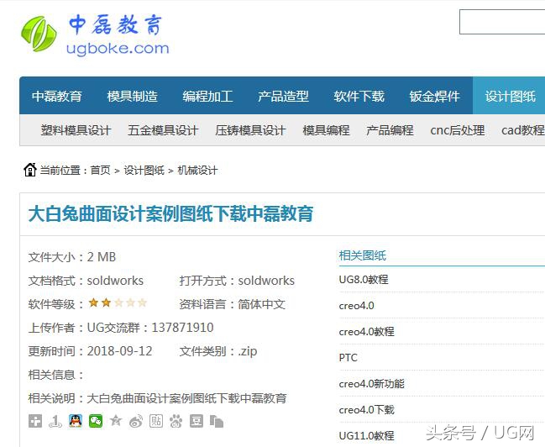Image resolution: width=545 pixels, height=447 pixels.
Task: Click the 相关说明 description text
Action: (x=158, y=398)
